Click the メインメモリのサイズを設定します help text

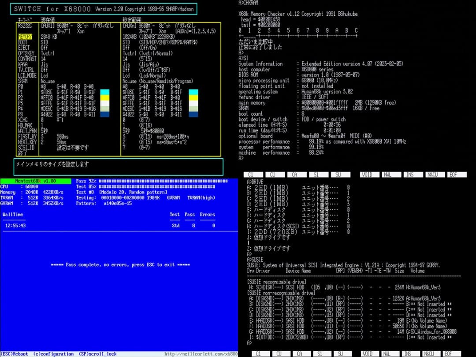tap(52, 164)
